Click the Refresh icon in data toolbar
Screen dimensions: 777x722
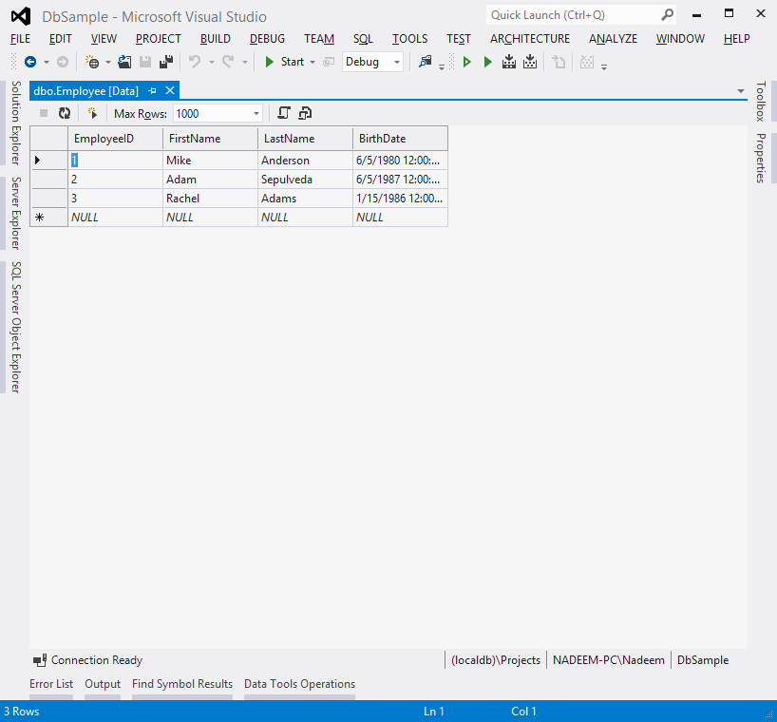[65, 113]
